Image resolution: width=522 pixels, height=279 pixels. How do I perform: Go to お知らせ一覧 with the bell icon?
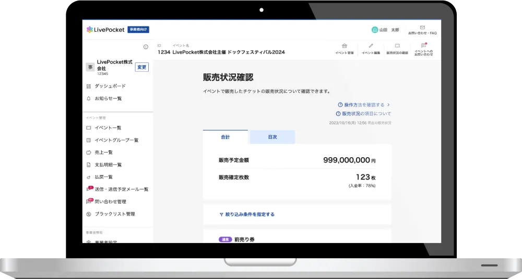click(x=108, y=98)
